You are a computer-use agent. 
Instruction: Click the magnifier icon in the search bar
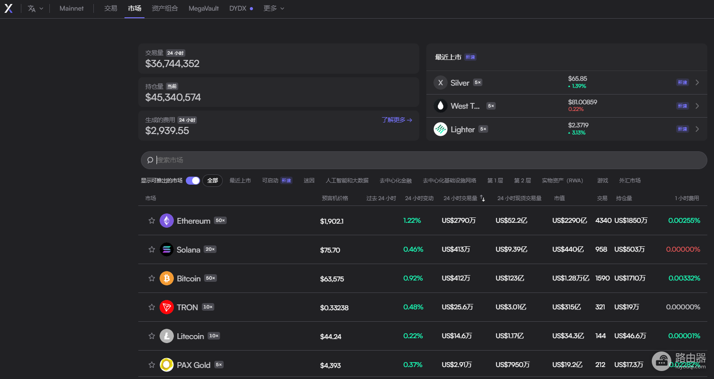(150, 160)
